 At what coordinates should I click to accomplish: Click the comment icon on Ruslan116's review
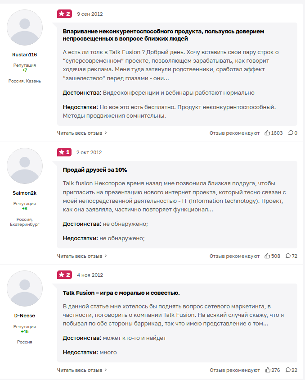click(291, 133)
